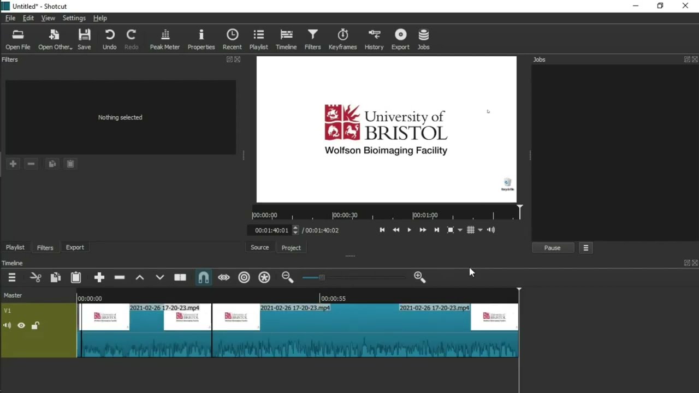The width and height of the screenshot is (699, 393).
Task: Open the player zoom dropdown arrow
Action: [x=460, y=230]
